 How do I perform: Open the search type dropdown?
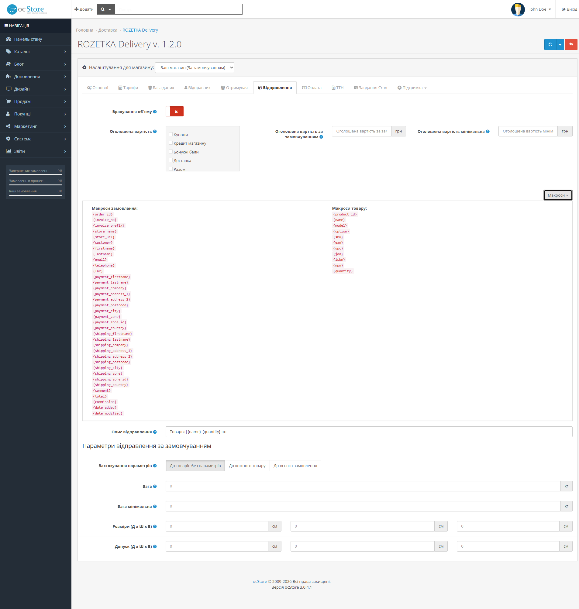tap(105, 9)
